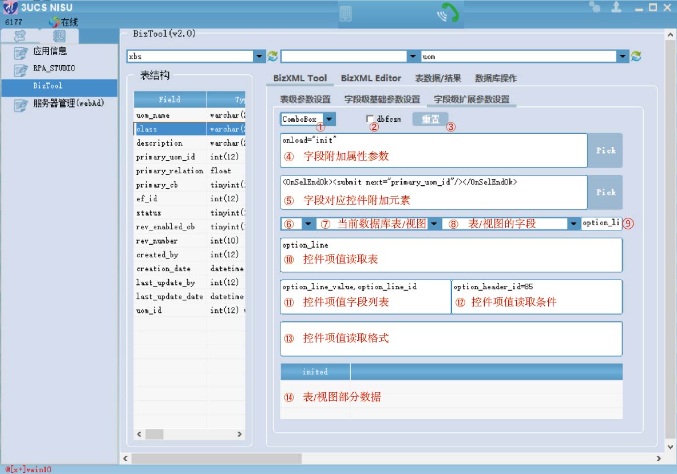
Task: Click the settings gears icon in title bar
Action: coord(595,7)
